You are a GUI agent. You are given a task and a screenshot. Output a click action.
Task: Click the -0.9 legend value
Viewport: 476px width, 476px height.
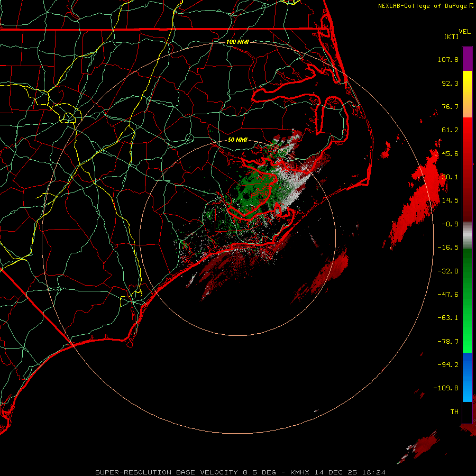point(450,224)
